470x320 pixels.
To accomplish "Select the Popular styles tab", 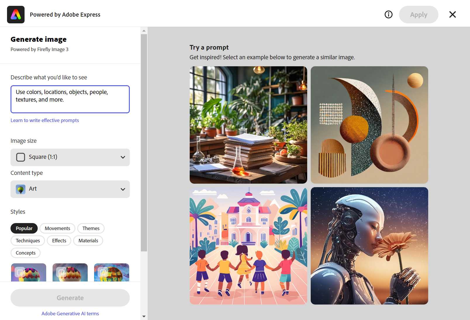I will coord(24,228).
